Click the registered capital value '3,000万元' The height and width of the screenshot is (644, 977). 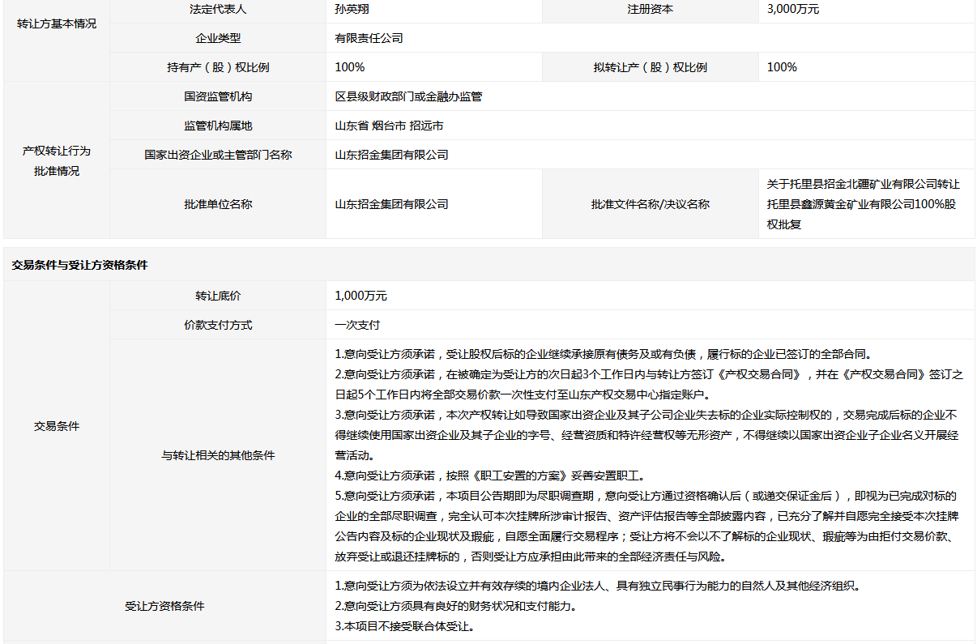(793, 9)
